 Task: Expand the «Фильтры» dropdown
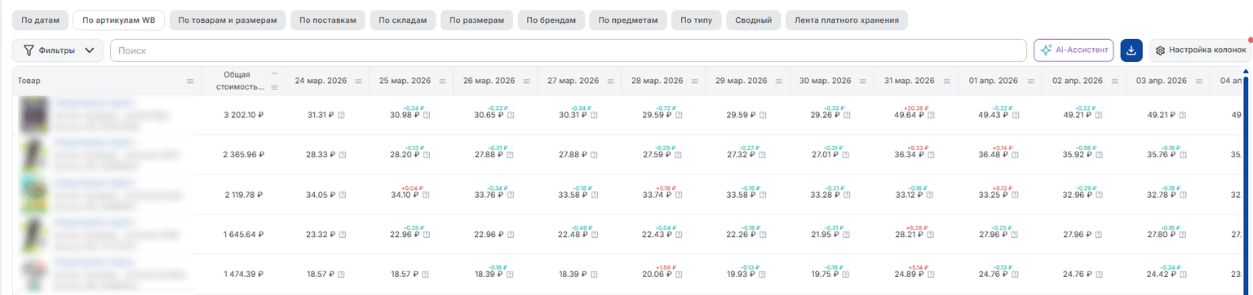(58, 51)
